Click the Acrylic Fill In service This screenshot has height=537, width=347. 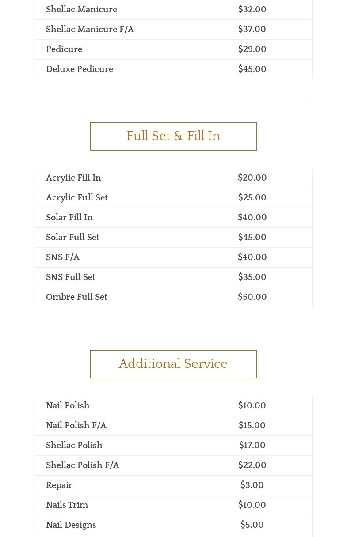73,178
